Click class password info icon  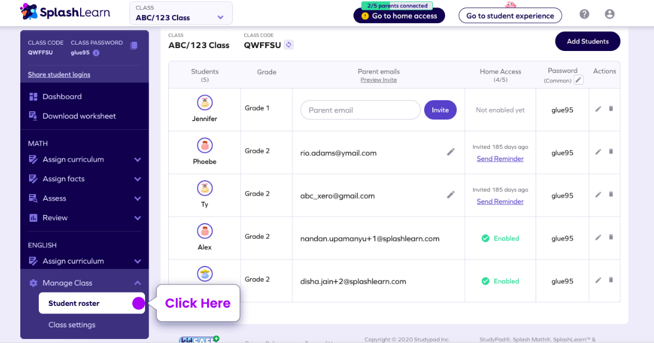pos(96,53)
